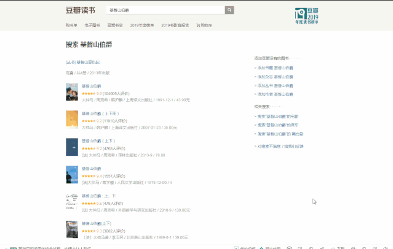
Task: Open the orange cover of 基督山伯爵(上下册)
Action: pos(72,120)
